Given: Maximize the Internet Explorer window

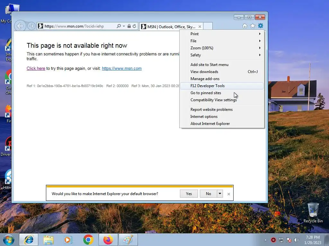Looking at the screenshot, I should click(249, 17).
